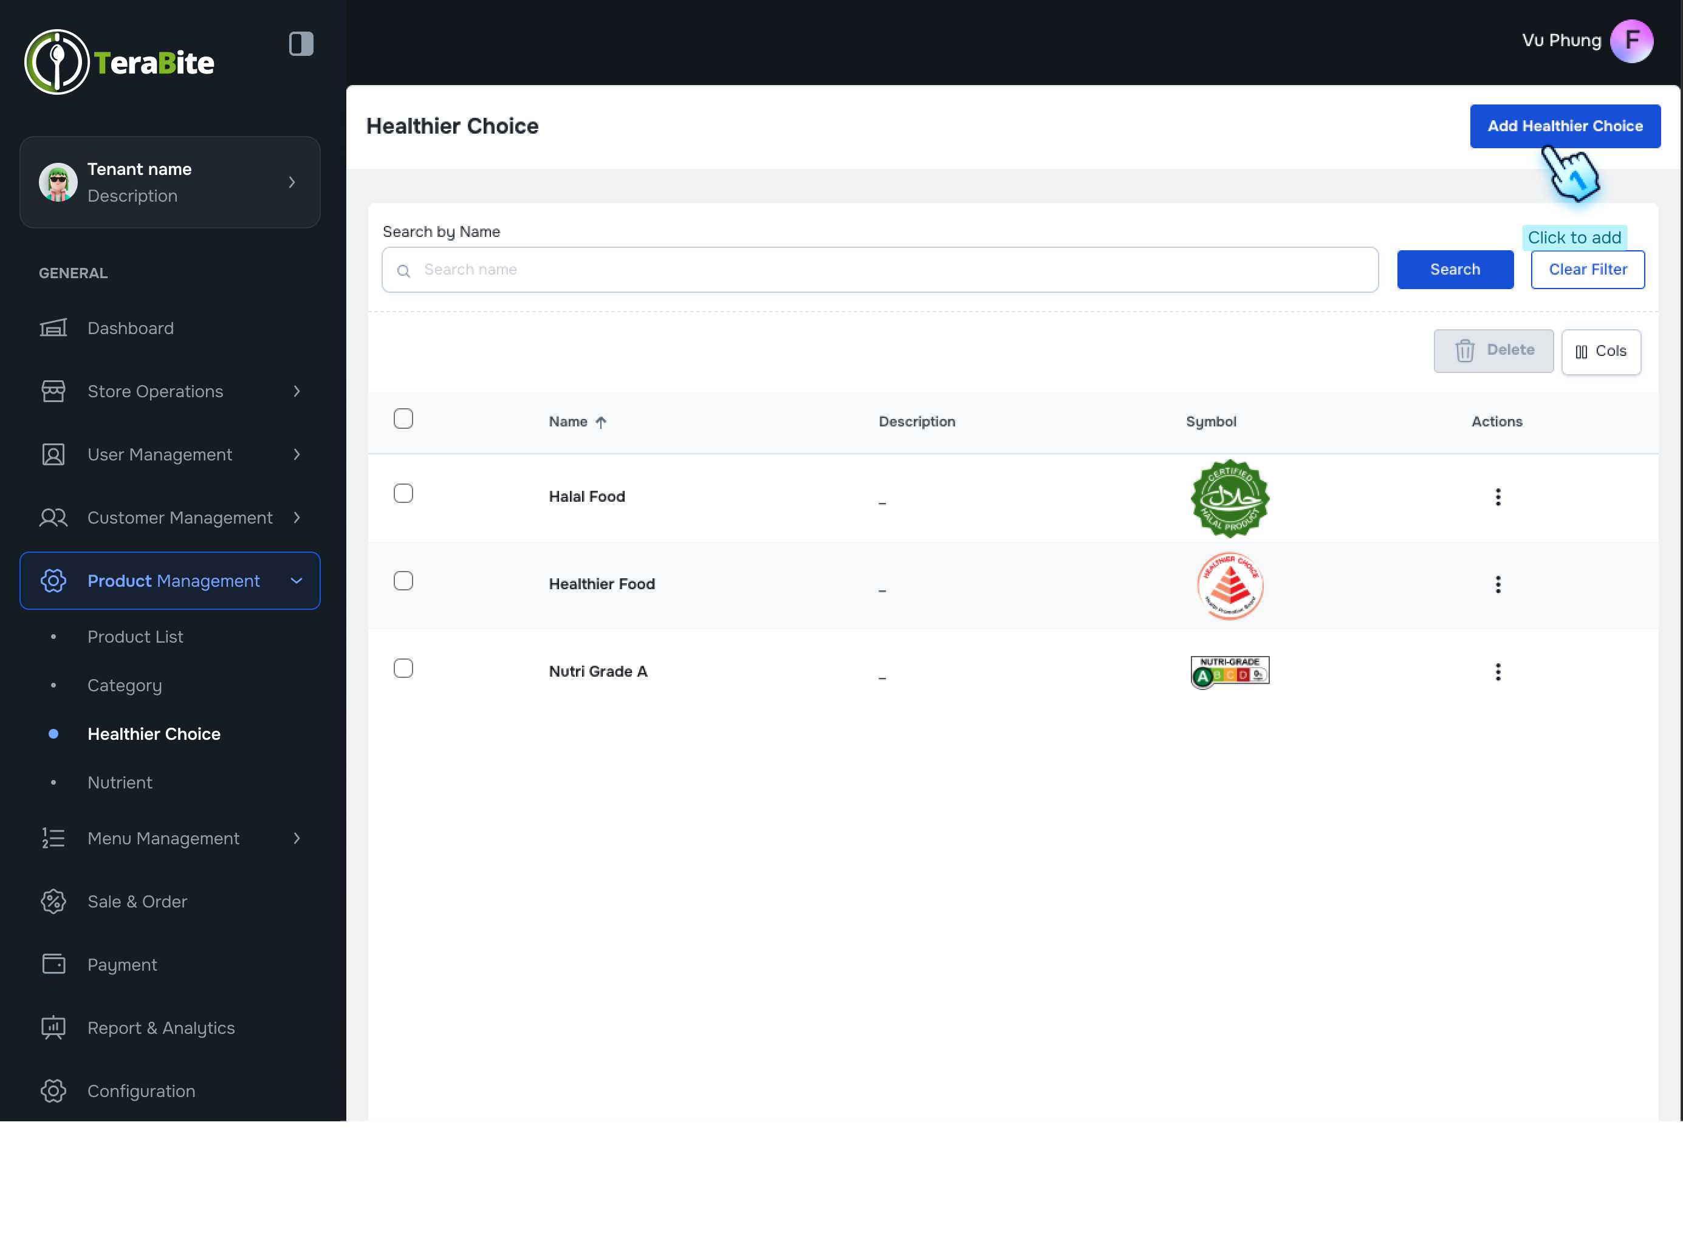Collapse the sidebar panel toggle icon
Screen dimensions: 1683x1244
(x=301, y=44)
